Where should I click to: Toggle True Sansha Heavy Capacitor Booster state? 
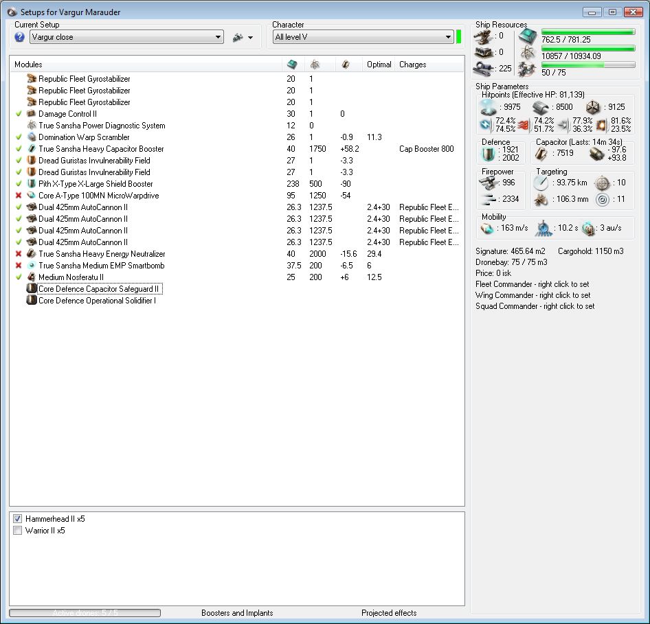pyautogui.click(x=19, y=149)
